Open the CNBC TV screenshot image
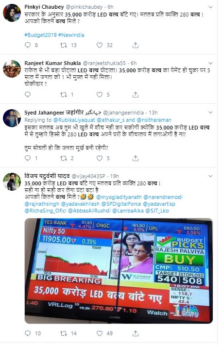The width and height of the screenshot is (221, 345). [x=119, y=271]
